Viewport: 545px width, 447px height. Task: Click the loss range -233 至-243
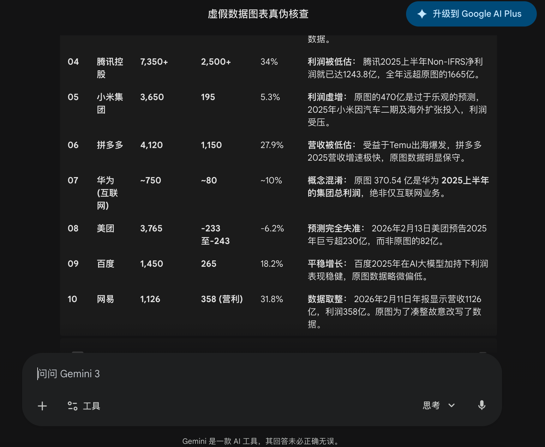[215, 235]
